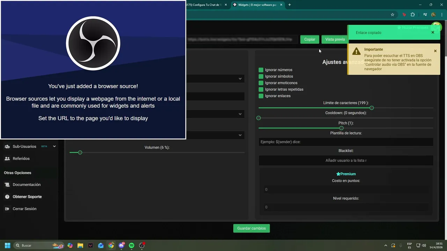Click the 'Plantilla de lectura' input field
The height and width of the screenshot is (251, 447).
click(346, 142)
